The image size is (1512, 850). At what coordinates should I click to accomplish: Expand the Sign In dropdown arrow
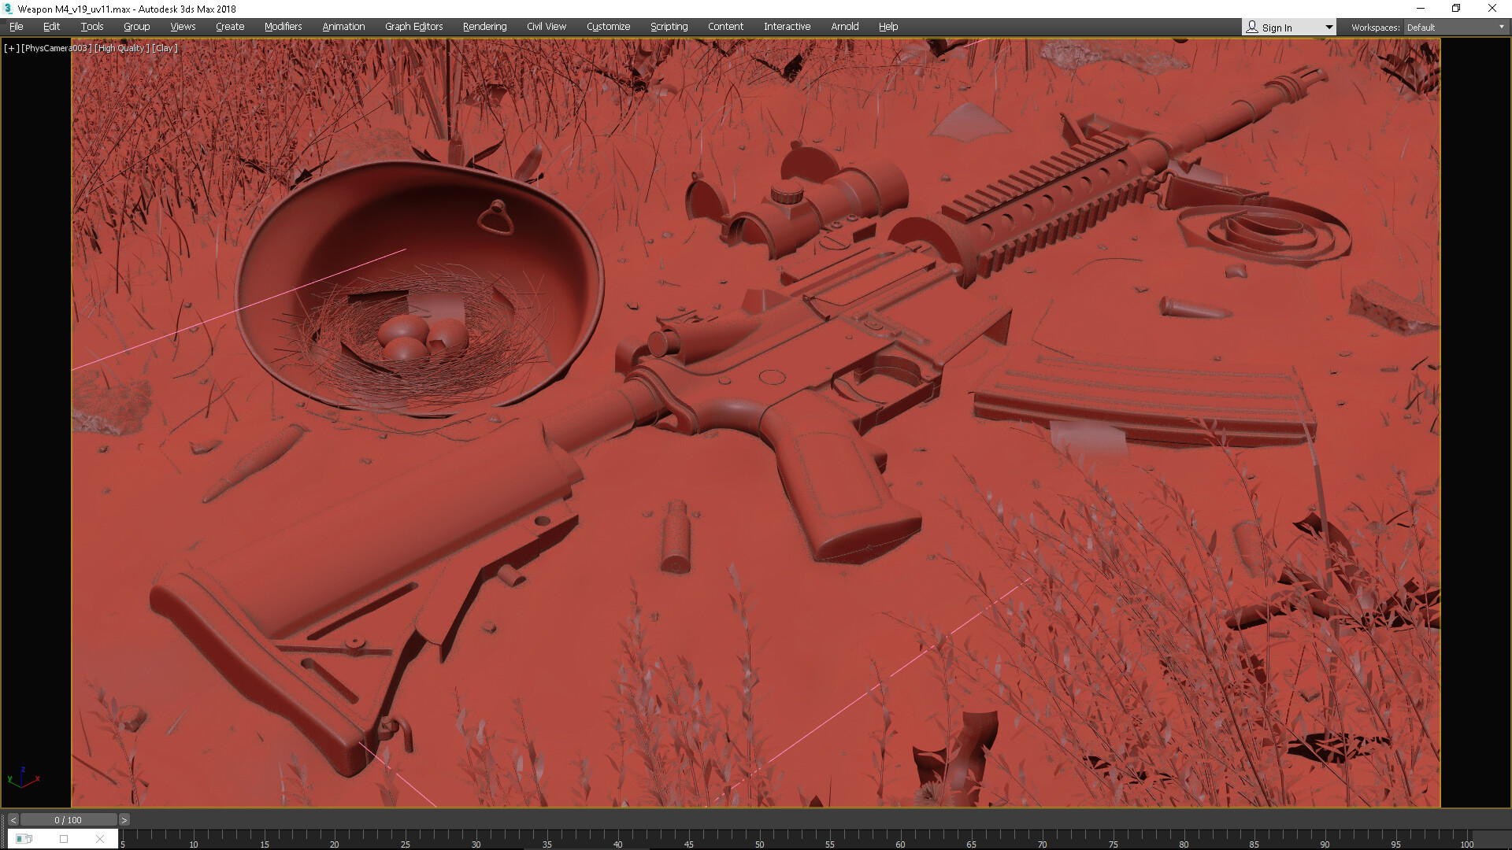(x=1329, y=27)
